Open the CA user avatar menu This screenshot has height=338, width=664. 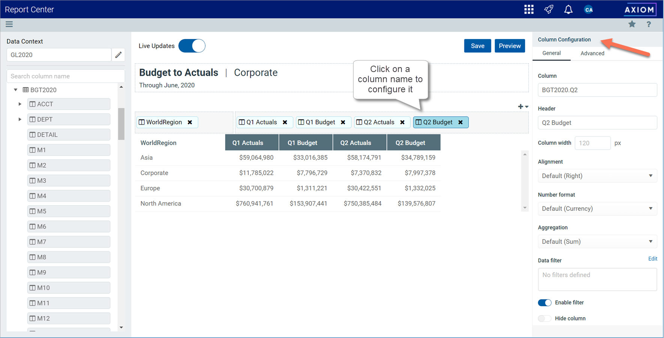(589, 9)
